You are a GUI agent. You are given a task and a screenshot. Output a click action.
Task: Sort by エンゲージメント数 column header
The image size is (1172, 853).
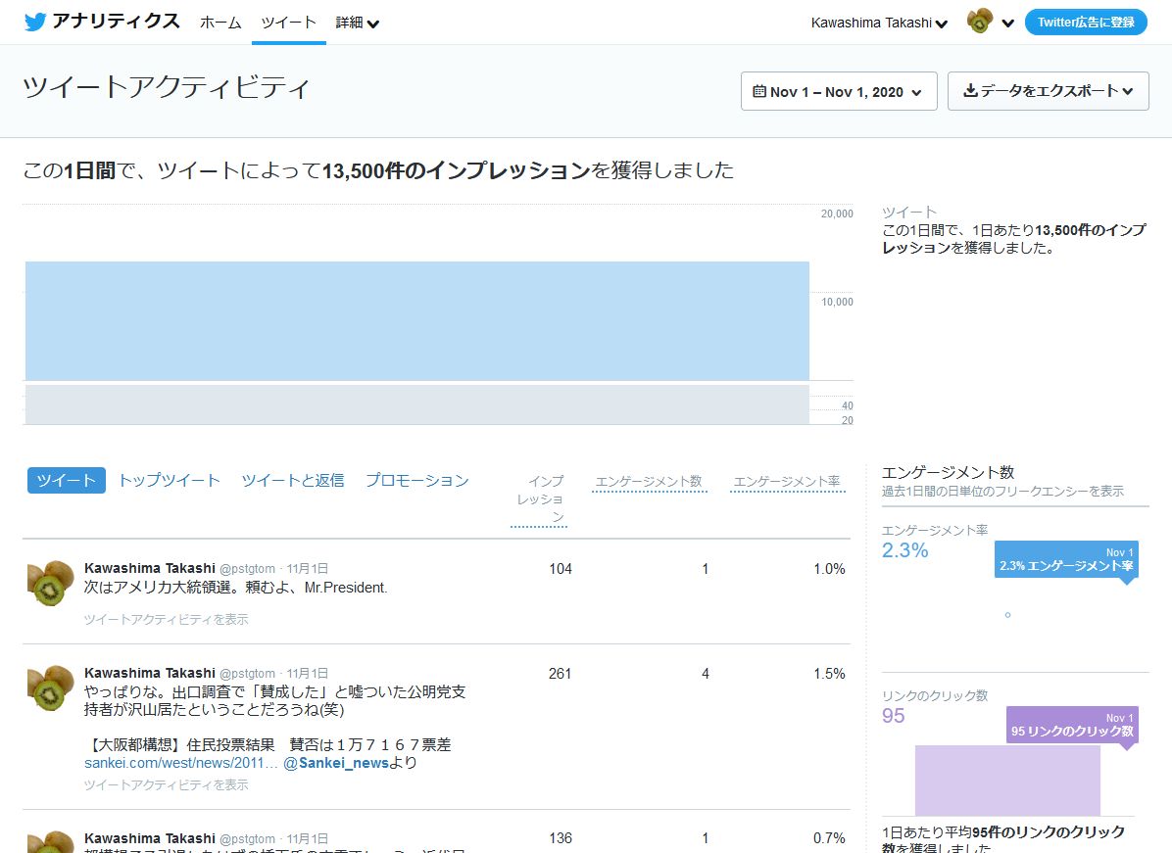tap(649, 482)
